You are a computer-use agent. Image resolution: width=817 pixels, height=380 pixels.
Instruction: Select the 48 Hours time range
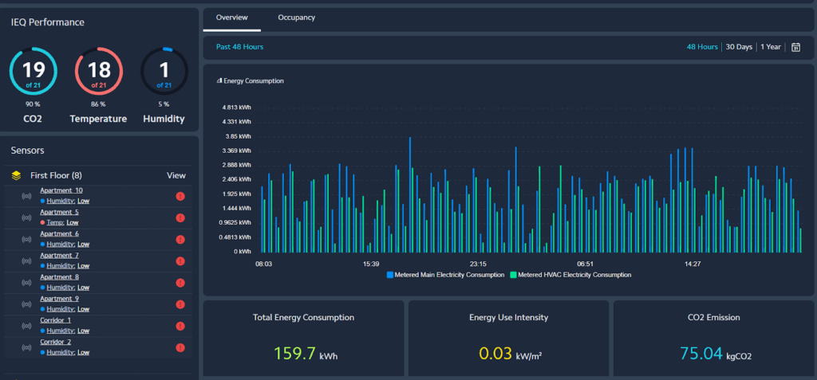pyautogui.click(x=702, y=47)
